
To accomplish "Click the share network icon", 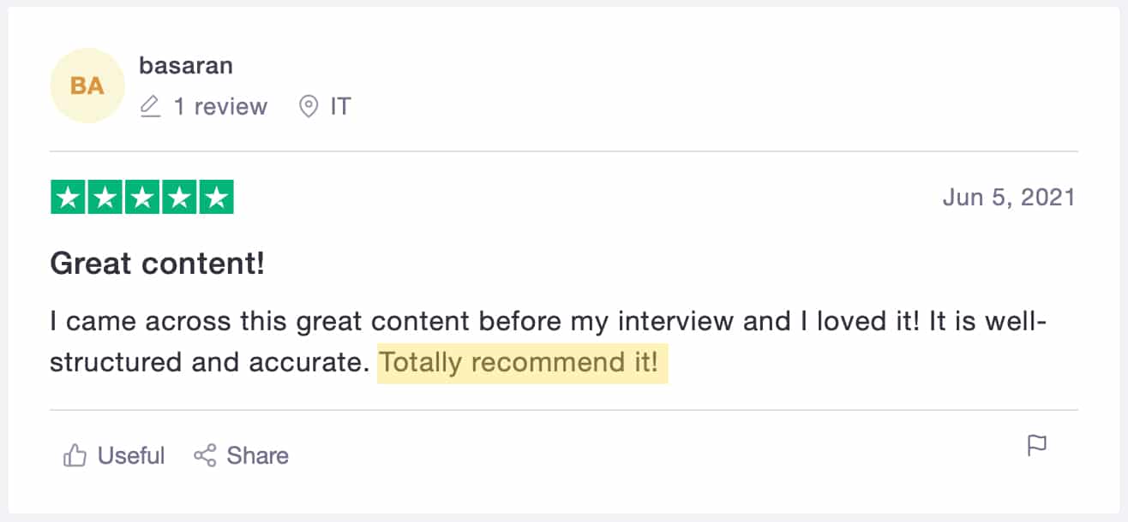I will (x=205, y=455).
